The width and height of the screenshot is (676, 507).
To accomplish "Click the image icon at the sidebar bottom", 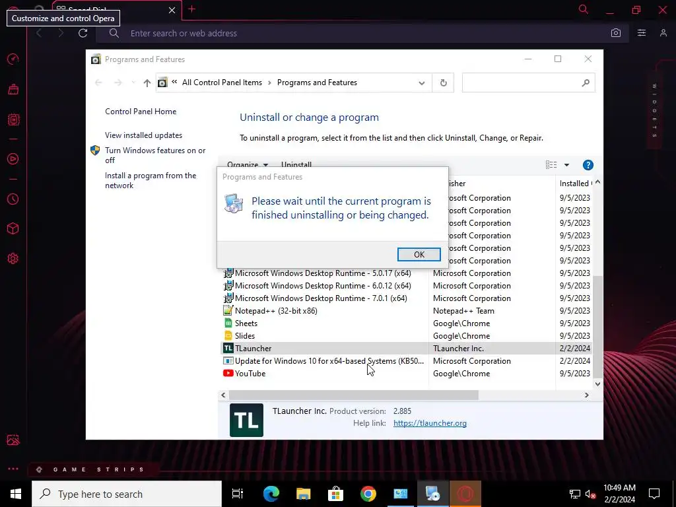I will point(13,440).
